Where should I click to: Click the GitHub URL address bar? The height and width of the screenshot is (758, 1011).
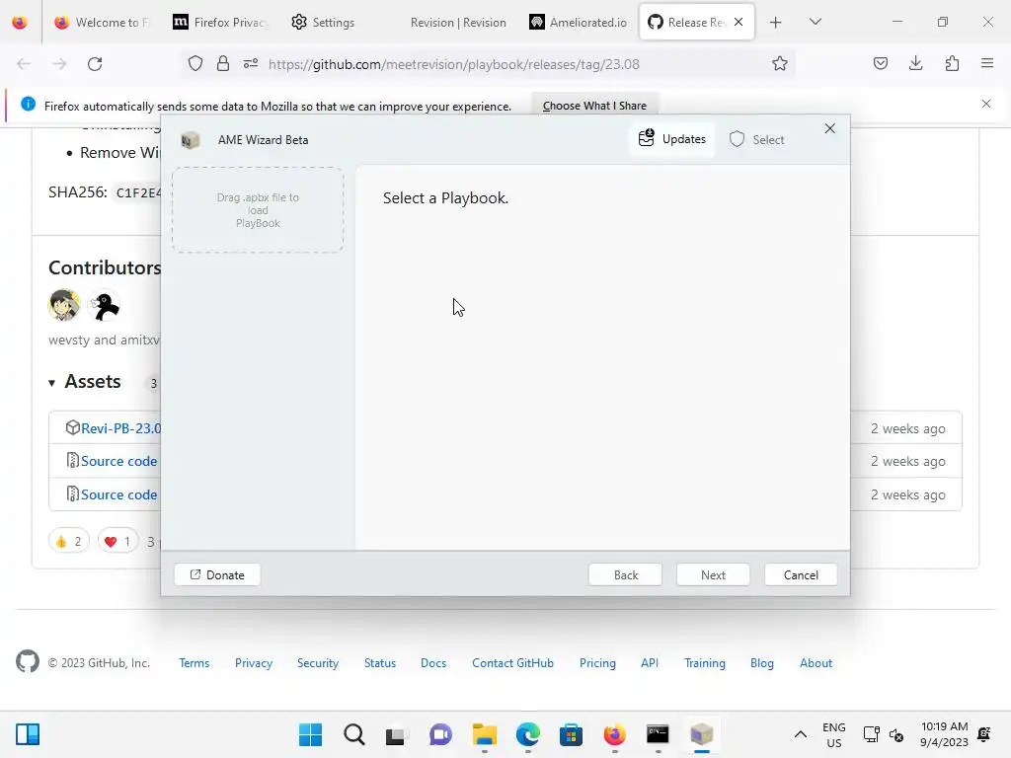click(x=453, y=64)
